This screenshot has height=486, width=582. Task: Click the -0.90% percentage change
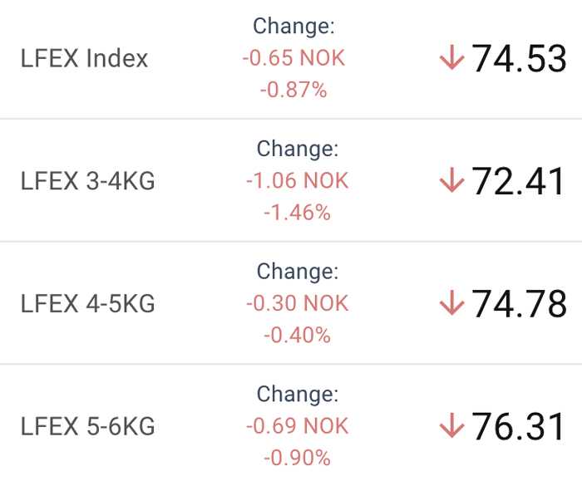pos(298,458)
